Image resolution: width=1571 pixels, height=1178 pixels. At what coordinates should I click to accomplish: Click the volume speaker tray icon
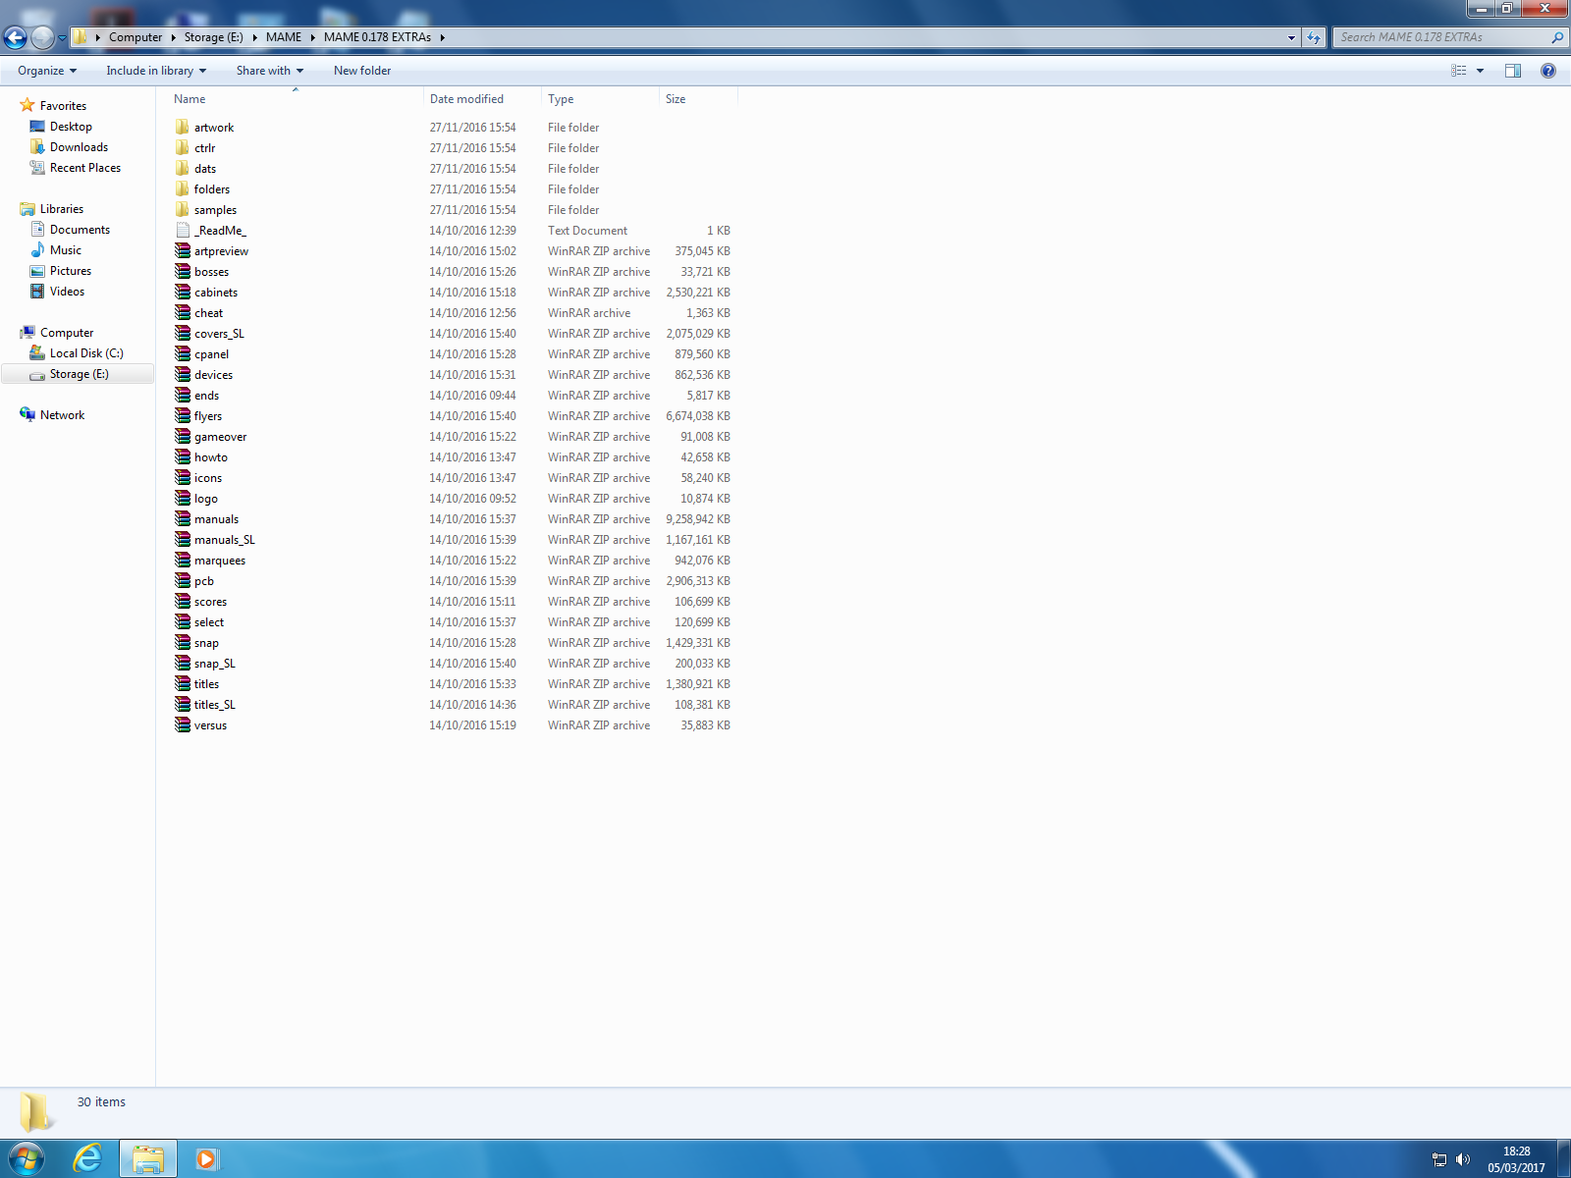(x=1463, y=1159)
